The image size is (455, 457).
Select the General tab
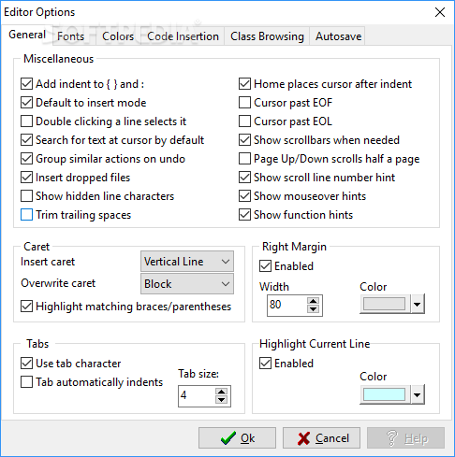pyautogui.click(x=27, y=35)
